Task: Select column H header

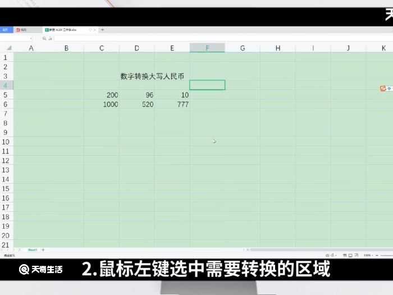Action: click(278, 48)
